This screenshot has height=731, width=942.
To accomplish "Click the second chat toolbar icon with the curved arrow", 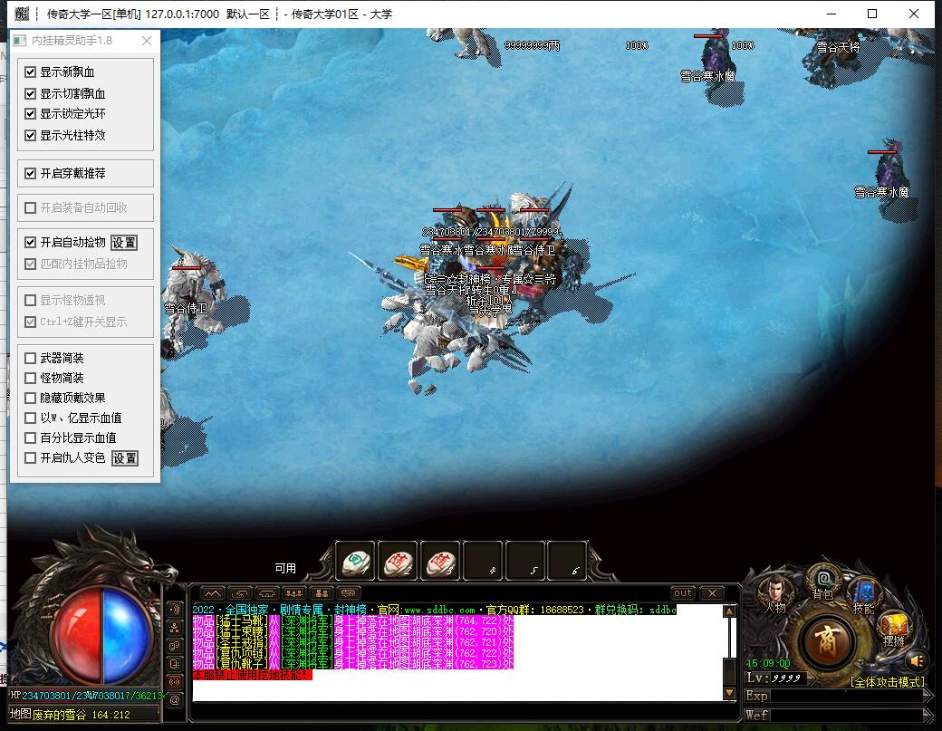I will [x=240, y=593].
